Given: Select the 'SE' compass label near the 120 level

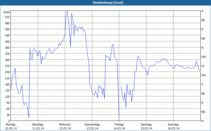Looking at the screenshot, I should coord(203,94).
